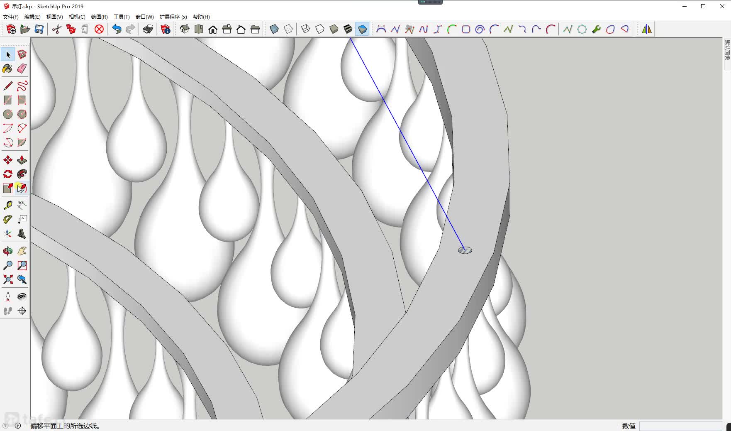This screenshot has width=731, height=431.
Task: Click the 数值 measurements input box
Action: (x=680, y=426)
